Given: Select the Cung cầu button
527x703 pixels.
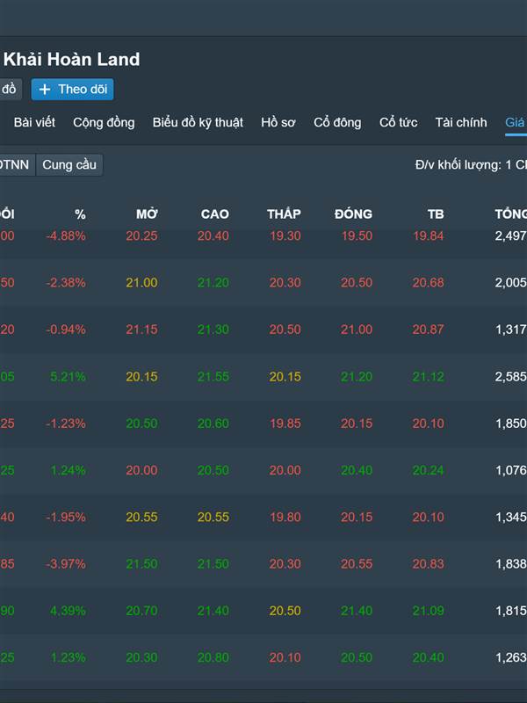Looking at the screenshot, I should click(69, 165).
